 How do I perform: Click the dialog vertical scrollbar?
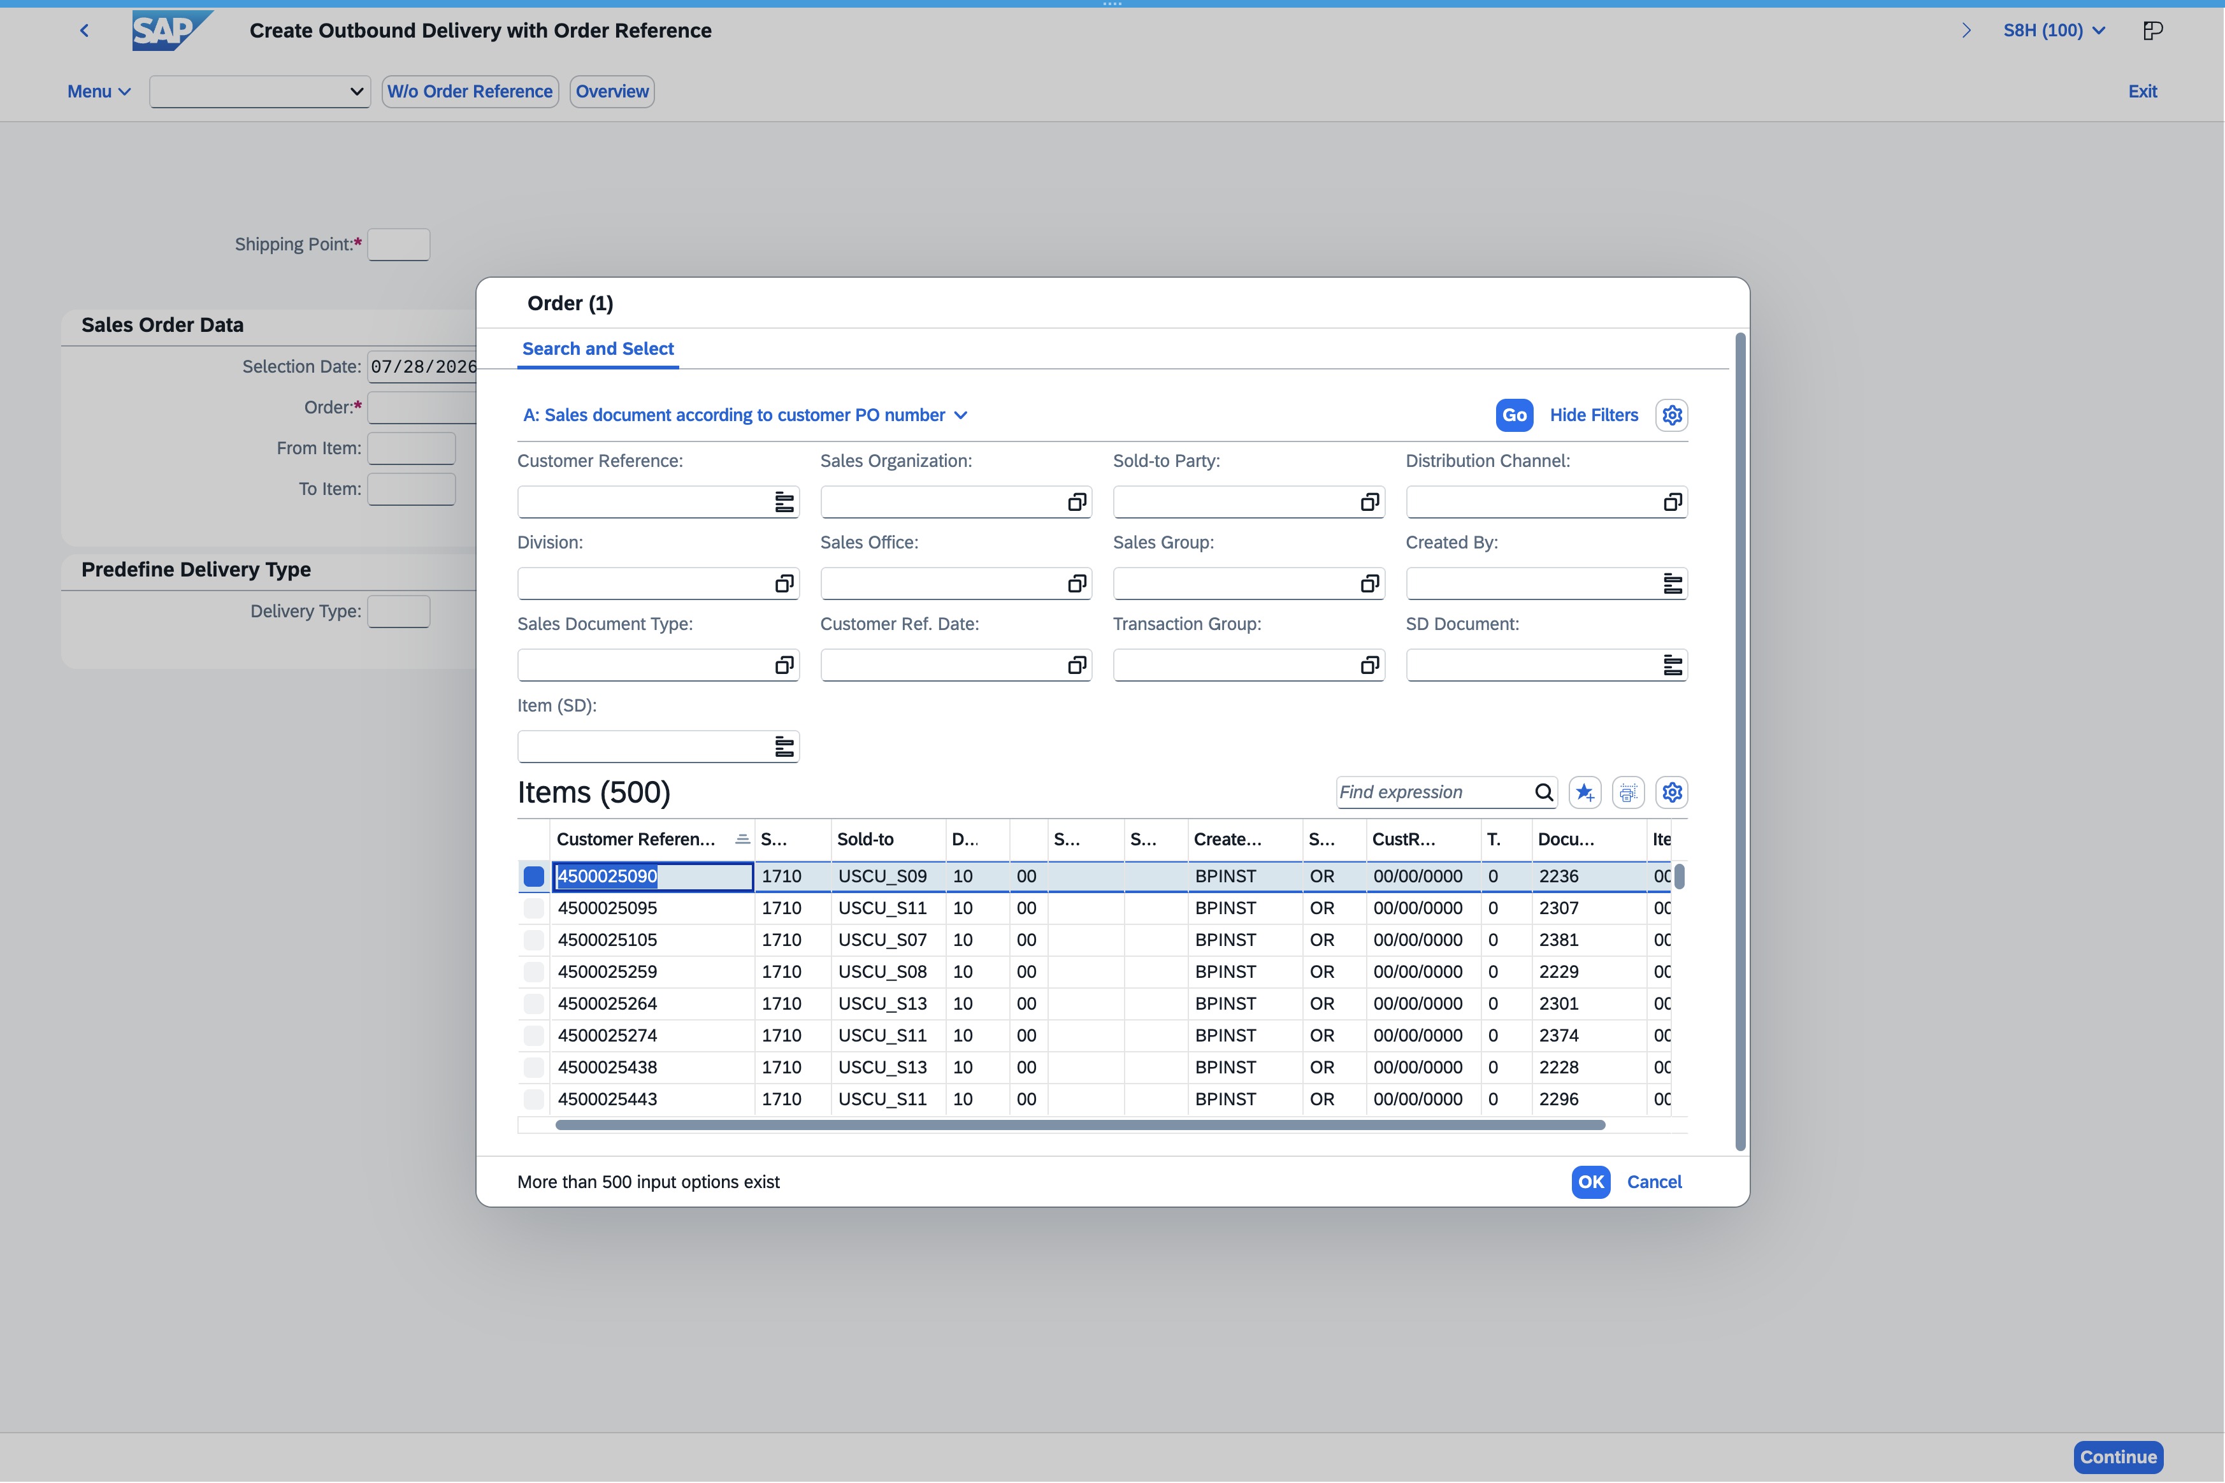click(1741, 741)
